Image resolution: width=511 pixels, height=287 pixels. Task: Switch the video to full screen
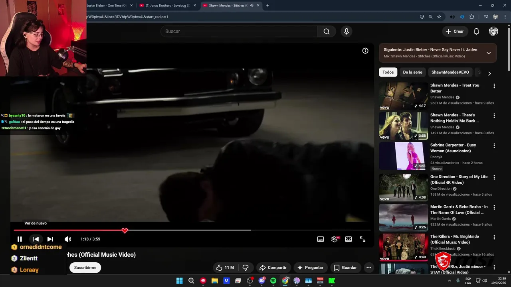point(362,239)
